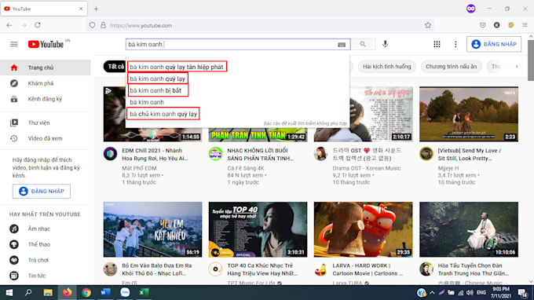Close the YouTube tab
Image resolution: width=534 pixels, height=300 pixels.
(x=81, y=9)
